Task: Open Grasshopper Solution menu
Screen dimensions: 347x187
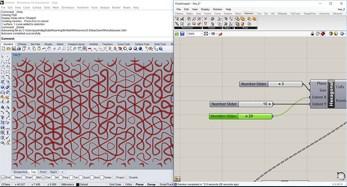Action: point(218,9)
